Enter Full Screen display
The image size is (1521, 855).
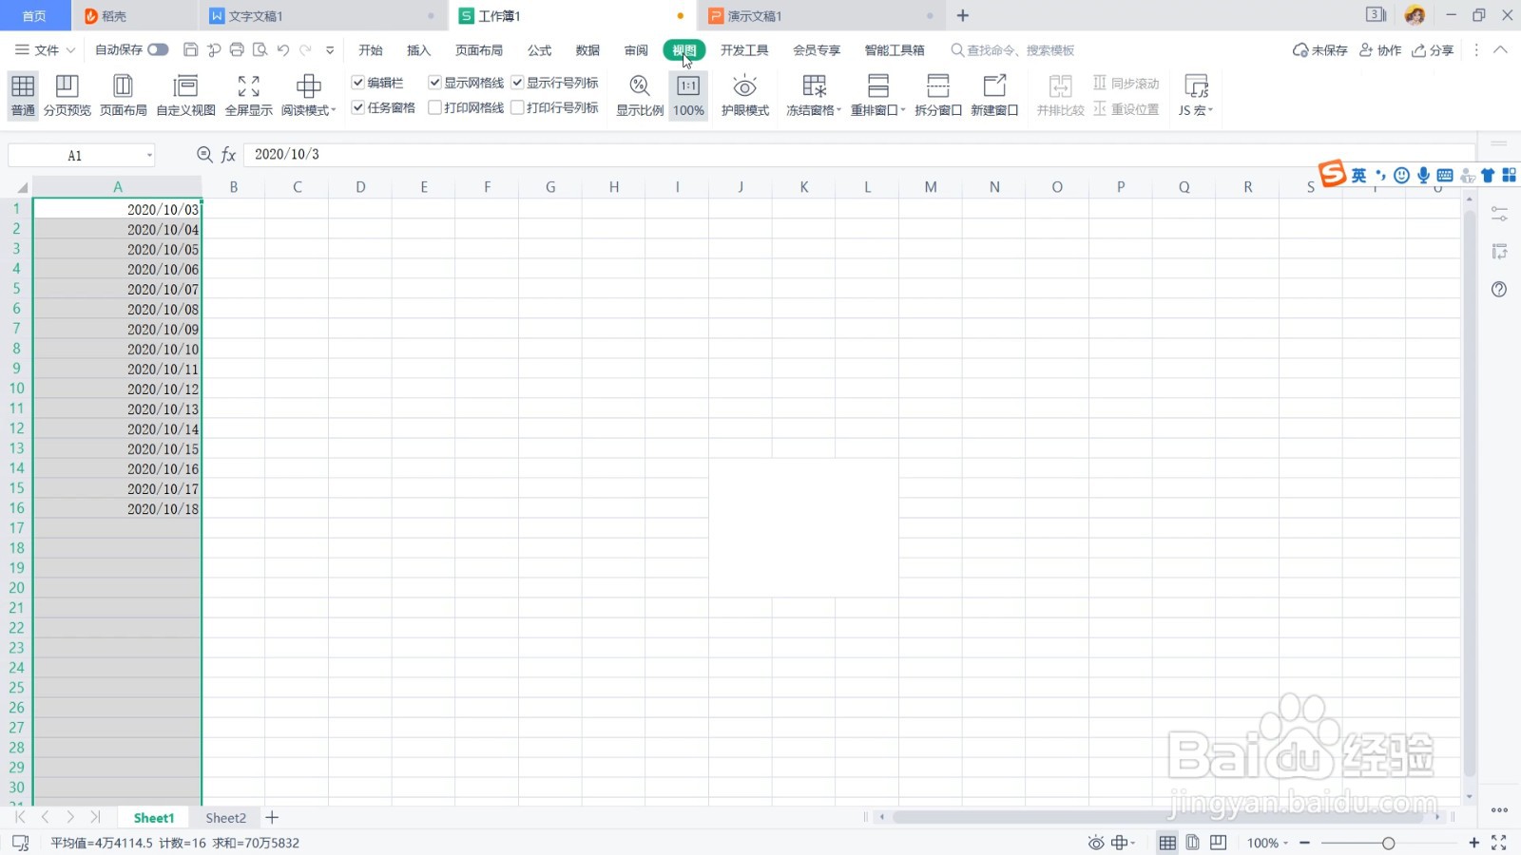click(x=248, y=96)
